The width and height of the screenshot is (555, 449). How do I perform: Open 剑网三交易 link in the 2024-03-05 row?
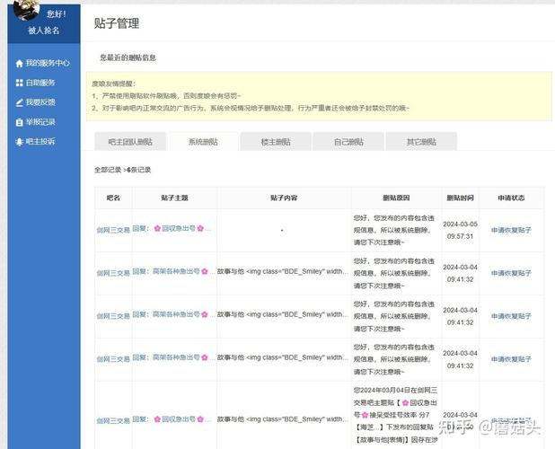click(x=113, y=230)
